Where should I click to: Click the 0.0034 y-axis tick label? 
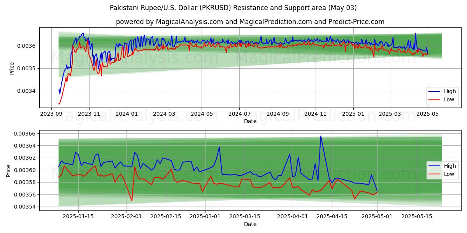[x=26, y=91]
